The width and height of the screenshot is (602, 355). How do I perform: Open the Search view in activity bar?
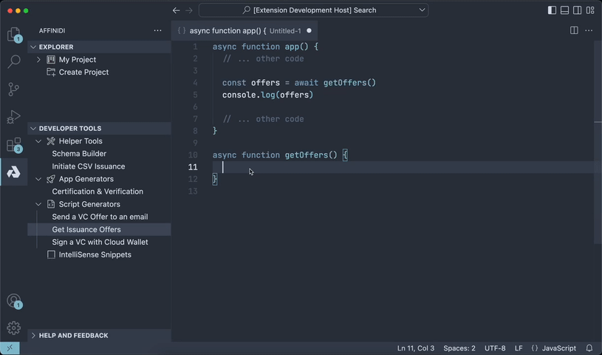(14, 61)
